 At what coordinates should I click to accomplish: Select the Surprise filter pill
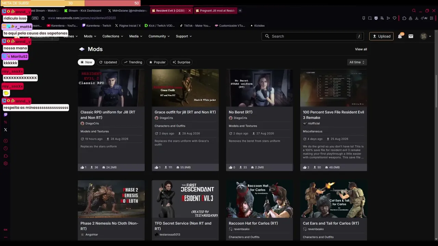tap(181, 62)
